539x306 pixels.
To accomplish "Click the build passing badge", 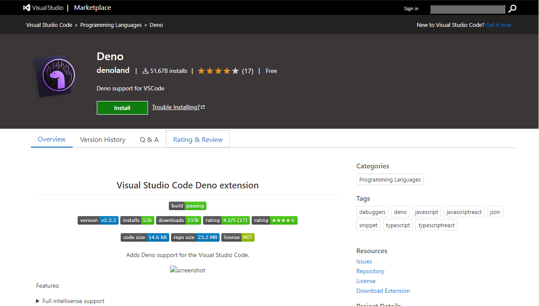I will click(188, 205).
